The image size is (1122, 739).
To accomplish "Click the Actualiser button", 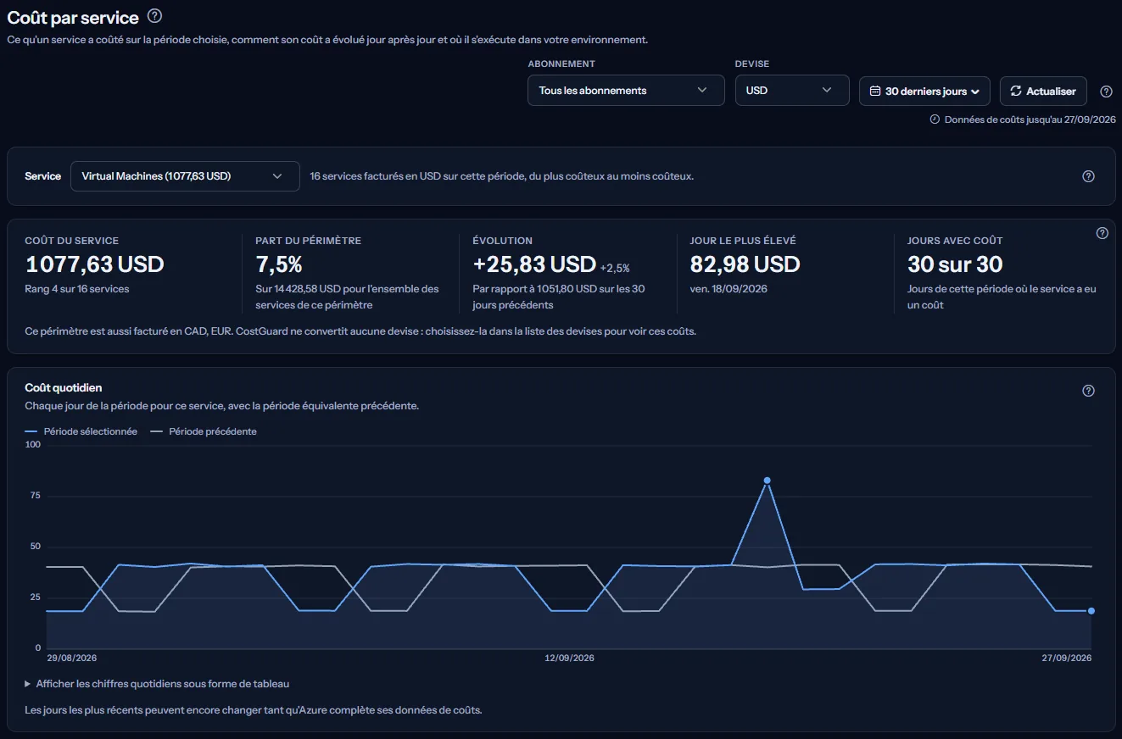I will click(x=1043, y=92).
